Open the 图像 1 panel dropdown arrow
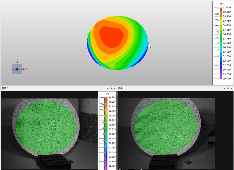This screenshot has height=170, width=234. click(x=225, y=88)
